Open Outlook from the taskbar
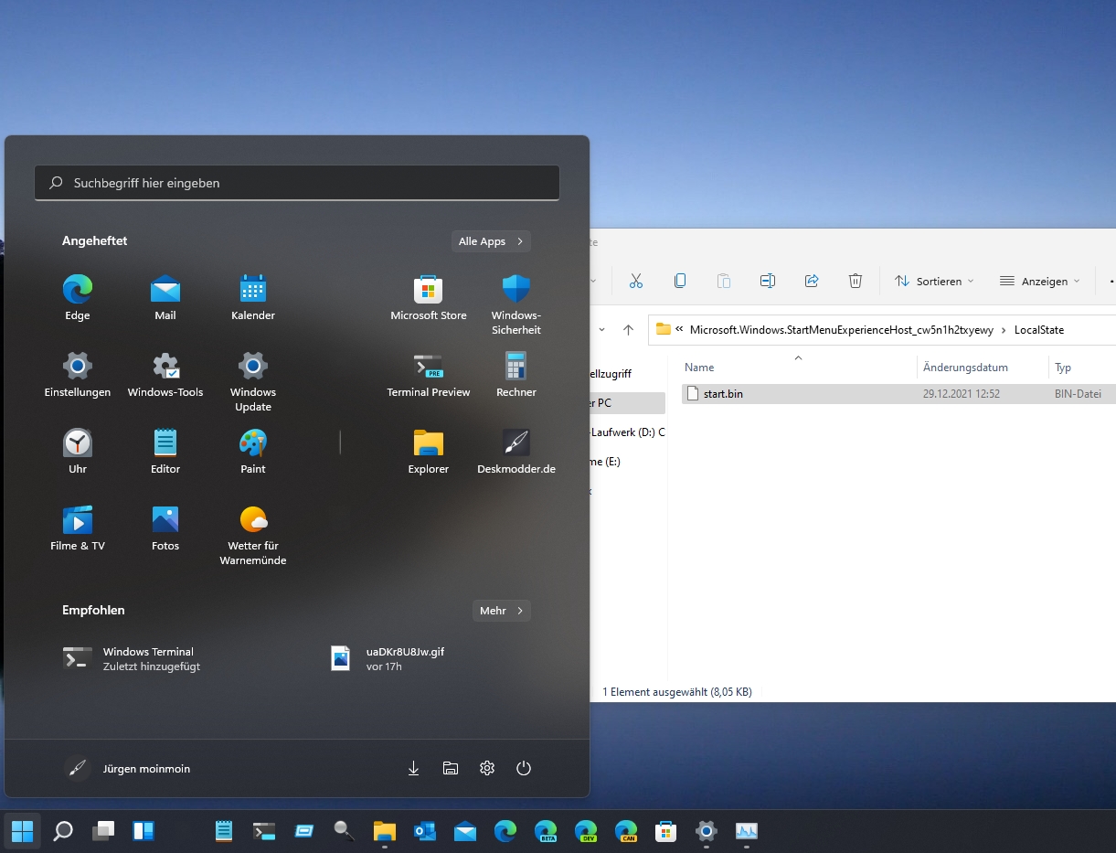Image resolution: width=1116 pixels, height=853 pixels. tap(425, 831)
